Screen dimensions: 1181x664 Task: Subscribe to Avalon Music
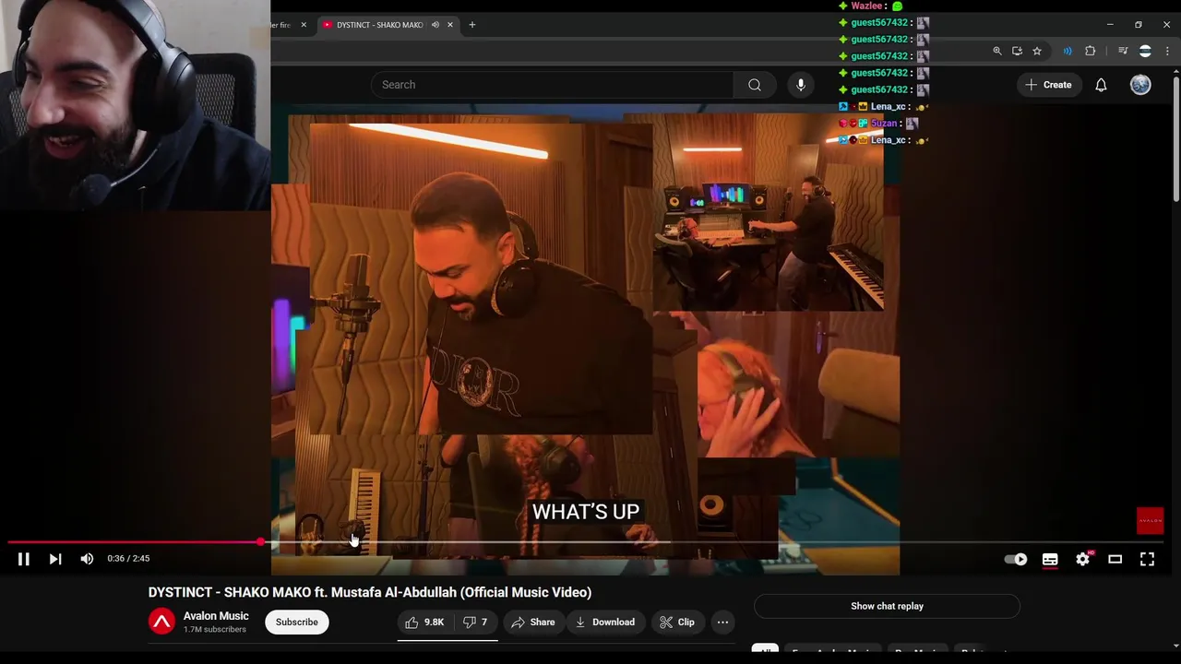point(297,622)
